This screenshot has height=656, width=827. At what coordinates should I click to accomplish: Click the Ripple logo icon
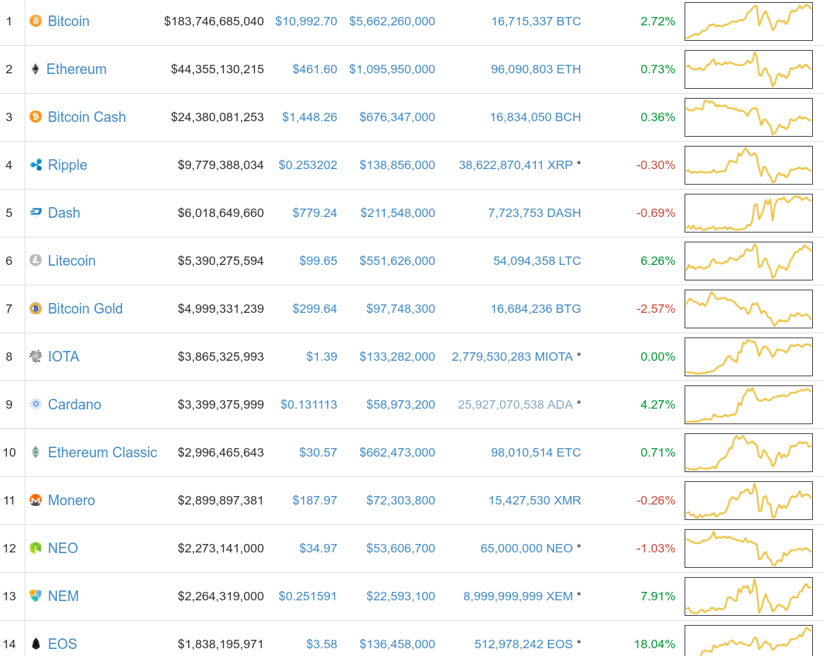35,165
